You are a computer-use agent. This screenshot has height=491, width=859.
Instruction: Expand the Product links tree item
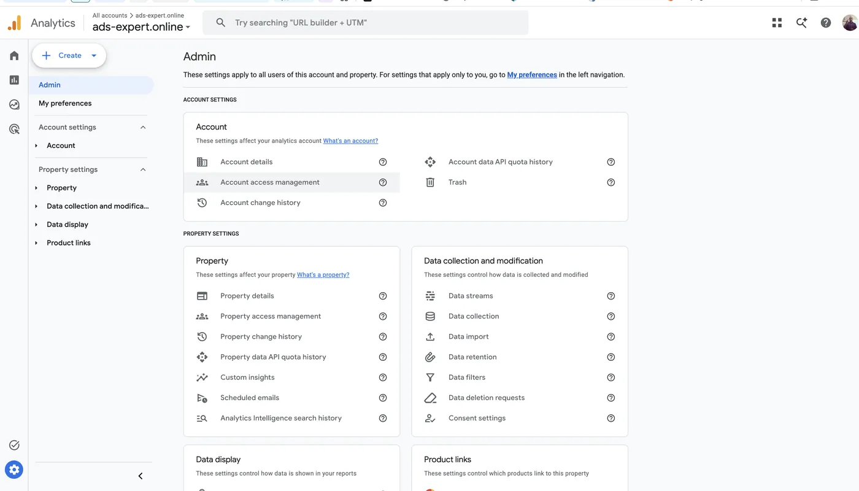point(36,243)
